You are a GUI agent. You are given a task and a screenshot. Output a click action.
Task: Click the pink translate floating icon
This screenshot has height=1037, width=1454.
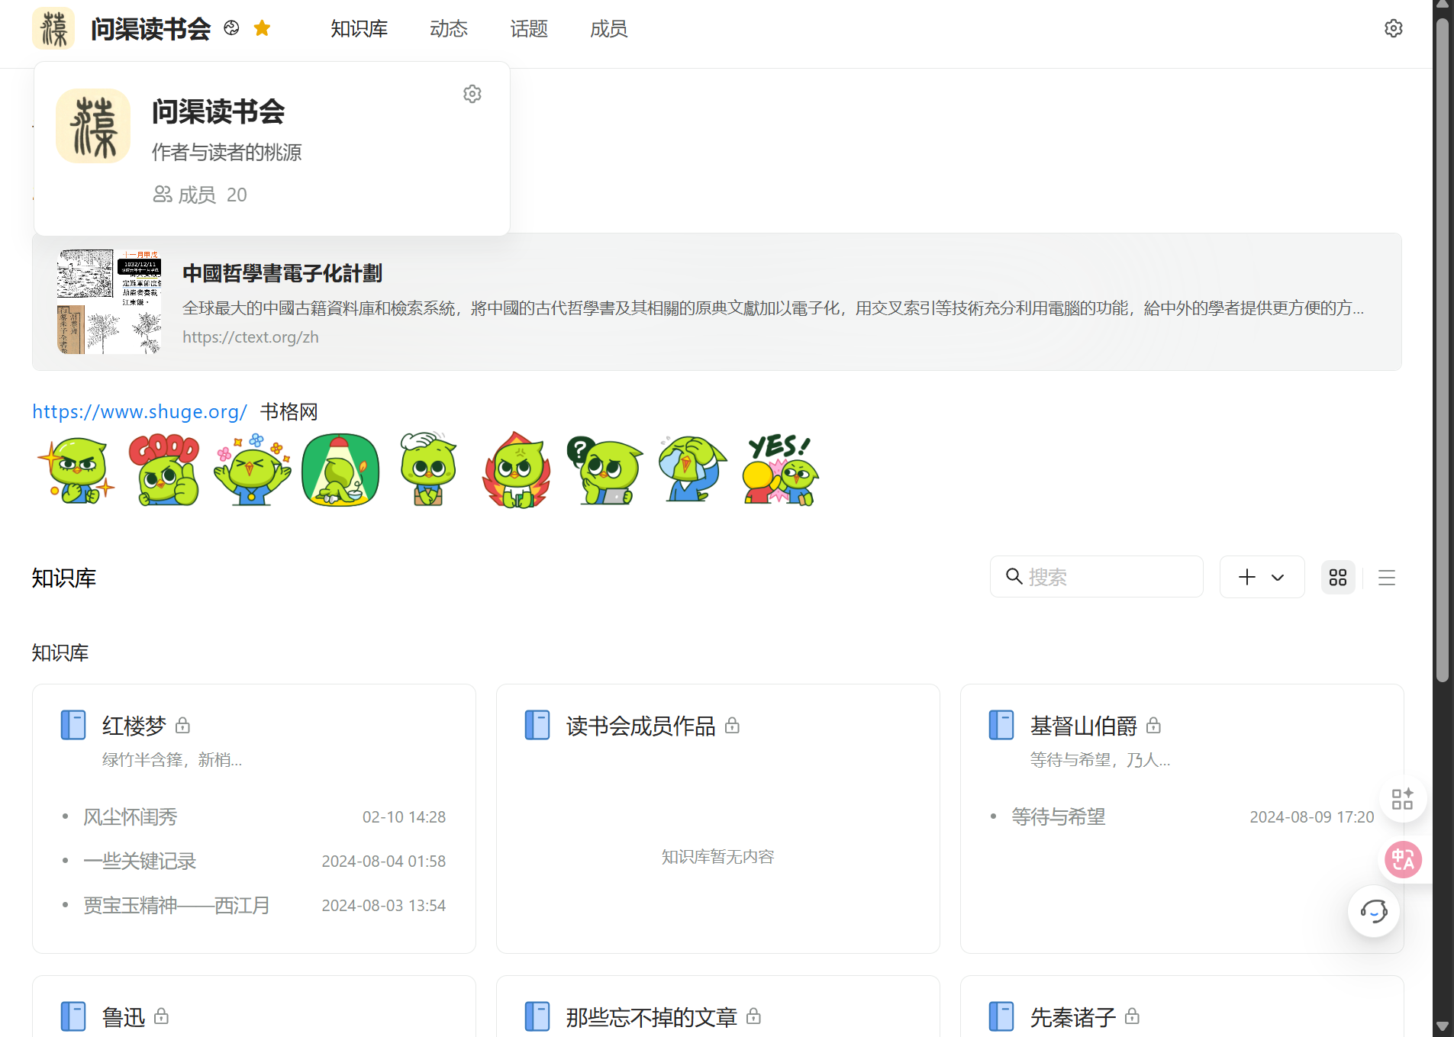coord(1403,860)
